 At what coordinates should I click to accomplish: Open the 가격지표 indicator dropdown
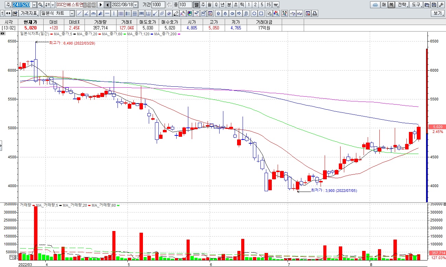pyautogui.click(x=29, y=13)
